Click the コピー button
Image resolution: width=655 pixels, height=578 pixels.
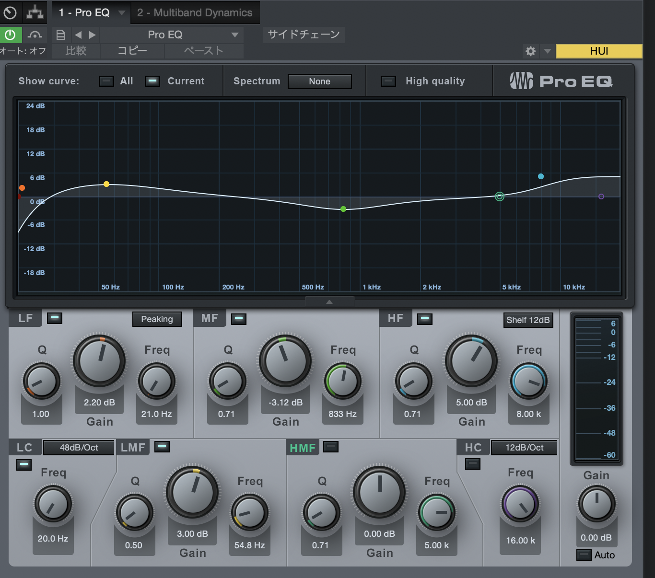click(x=132, y=51)
